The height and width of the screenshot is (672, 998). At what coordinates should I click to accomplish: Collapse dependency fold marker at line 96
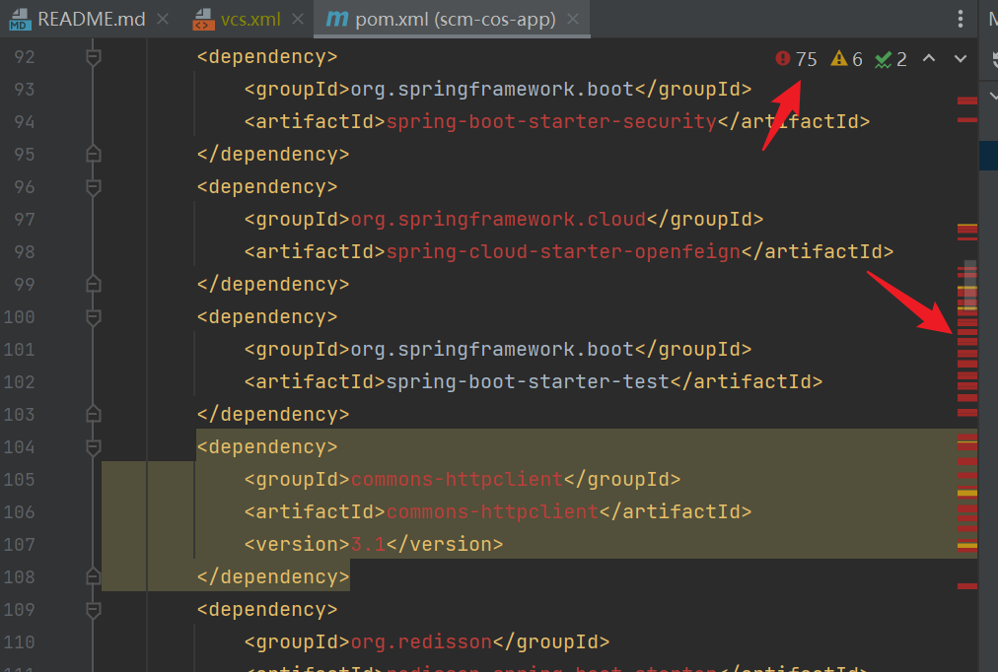93,187
